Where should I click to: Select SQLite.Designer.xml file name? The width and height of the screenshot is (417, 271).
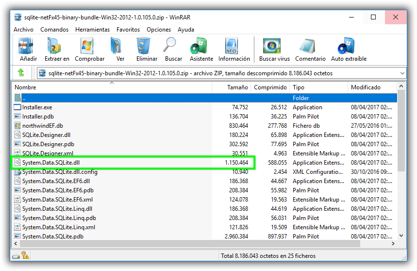[x=48, y=153]
